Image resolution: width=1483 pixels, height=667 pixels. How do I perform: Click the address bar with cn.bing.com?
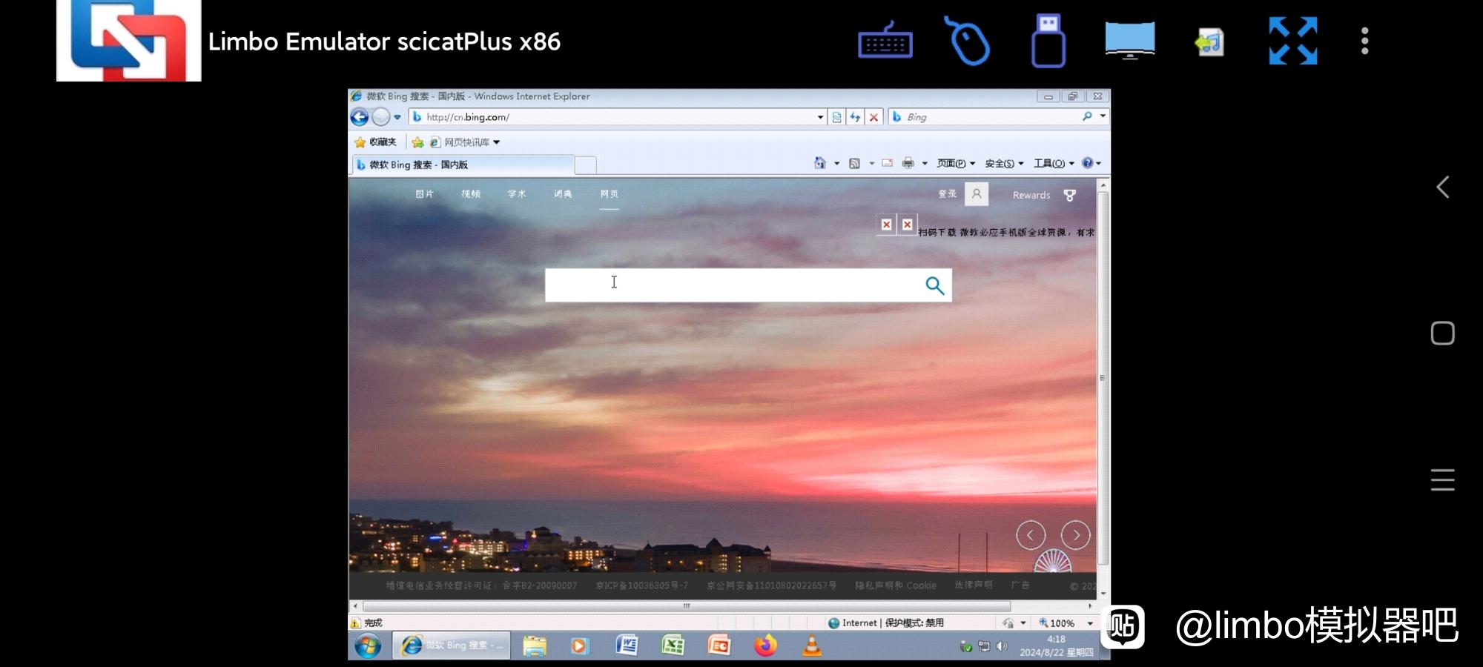coord(615,117)
